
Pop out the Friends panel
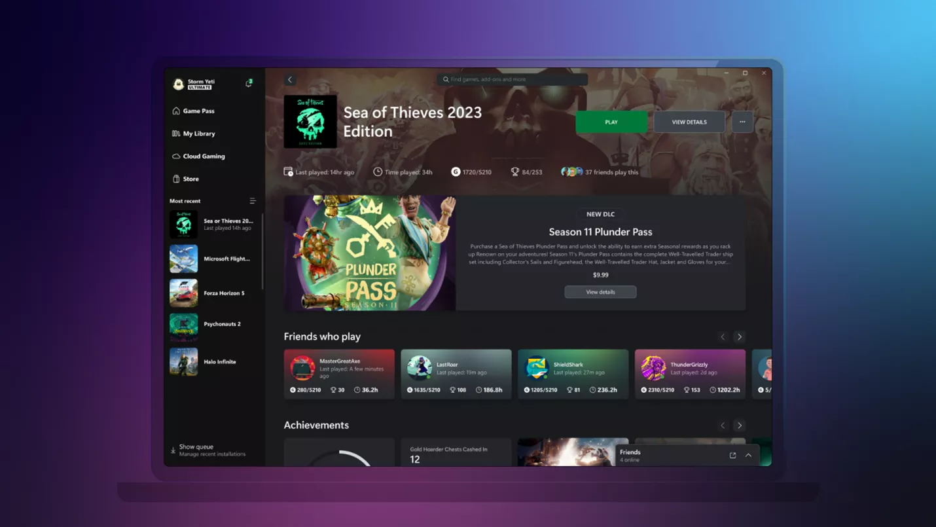(732, 456)
